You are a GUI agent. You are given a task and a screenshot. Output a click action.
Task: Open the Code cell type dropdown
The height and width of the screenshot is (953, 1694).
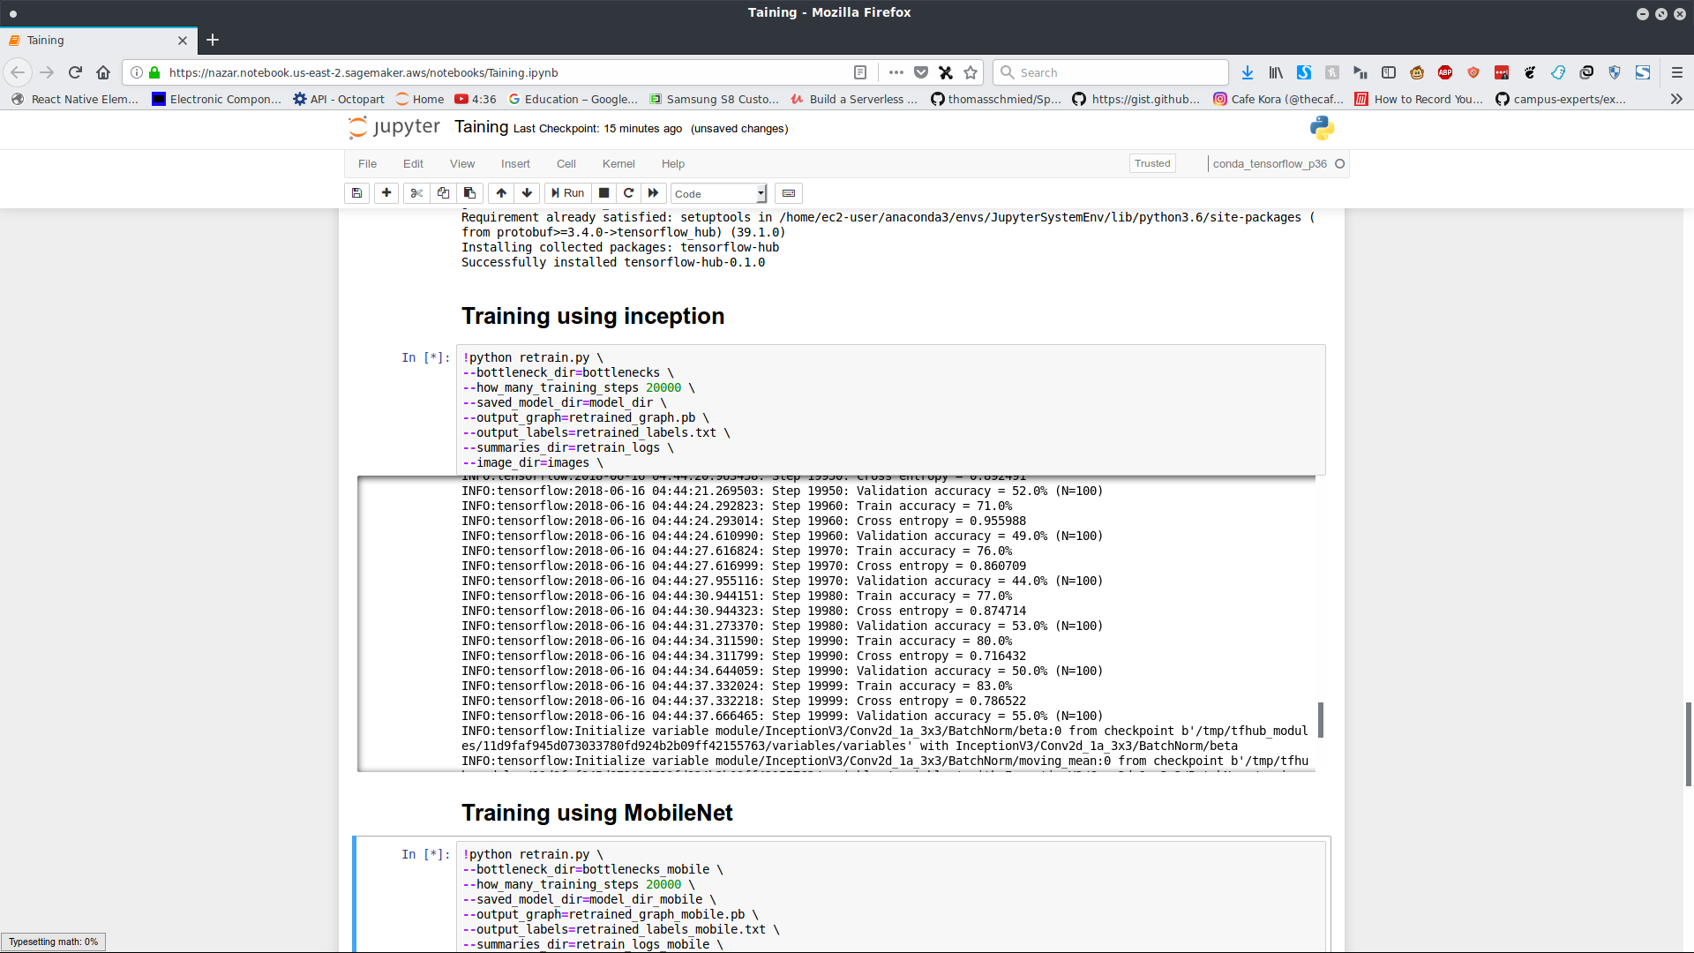719,193
